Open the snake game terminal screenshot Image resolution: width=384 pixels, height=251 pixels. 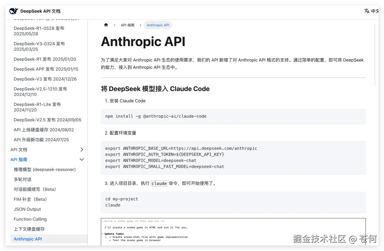pyautogui.click(x=233, y=232)
